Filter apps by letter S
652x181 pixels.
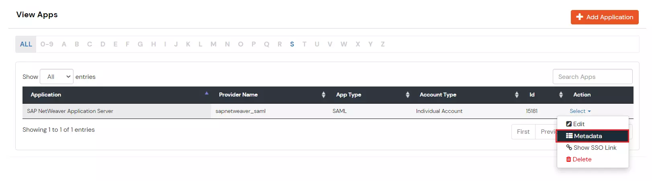[292, 44]
